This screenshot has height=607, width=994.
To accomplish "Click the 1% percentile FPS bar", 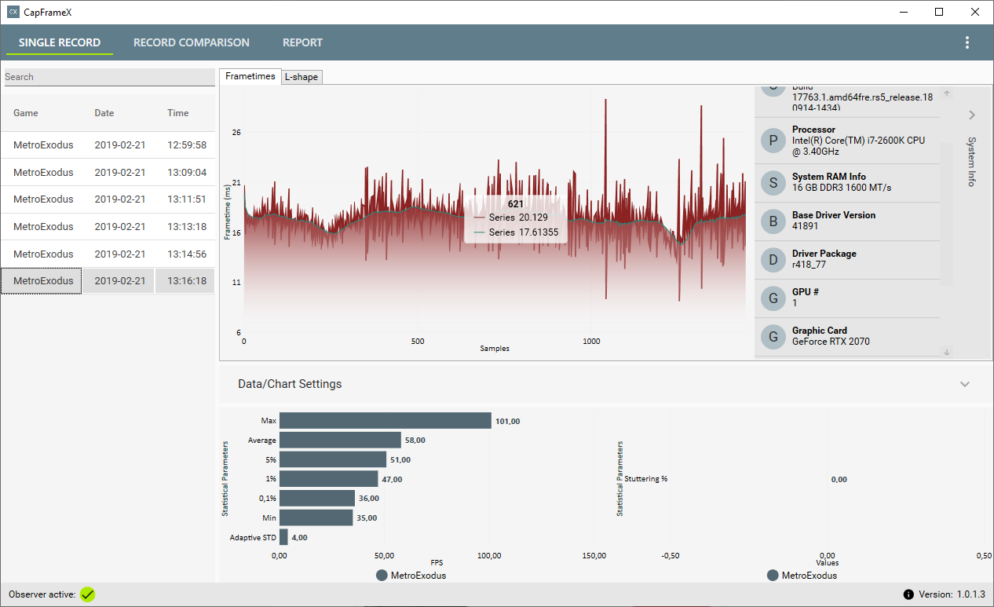I will [x=329, y=479].
